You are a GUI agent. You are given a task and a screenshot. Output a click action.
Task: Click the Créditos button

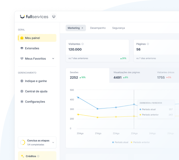31,156
